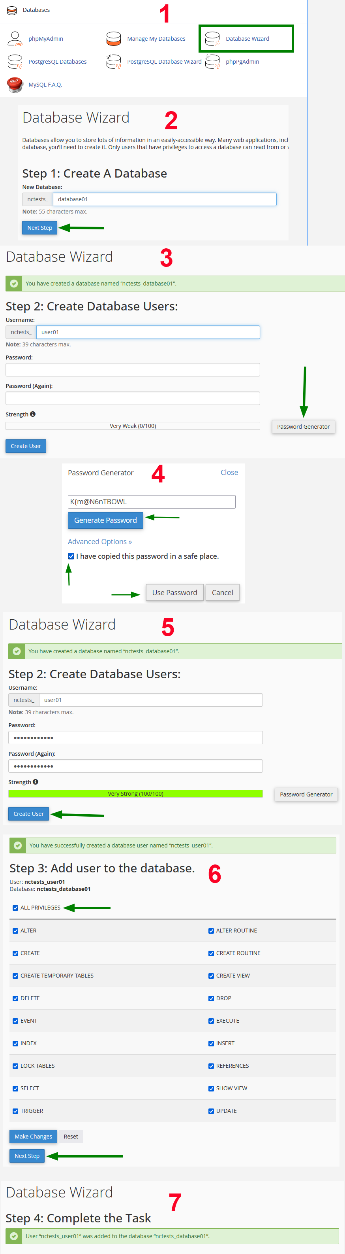Cancel the Password Generator dialog
Image resolution: width=345 pixels, height=1254 pixels.
[x=223, y=592]
